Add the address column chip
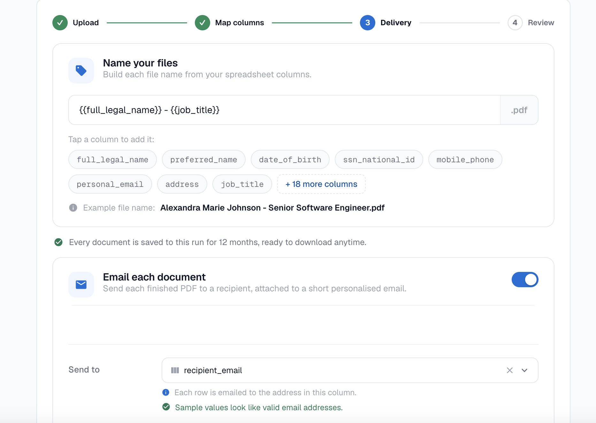This screenshot has width=596, height=423. click(x=182, y=184)
